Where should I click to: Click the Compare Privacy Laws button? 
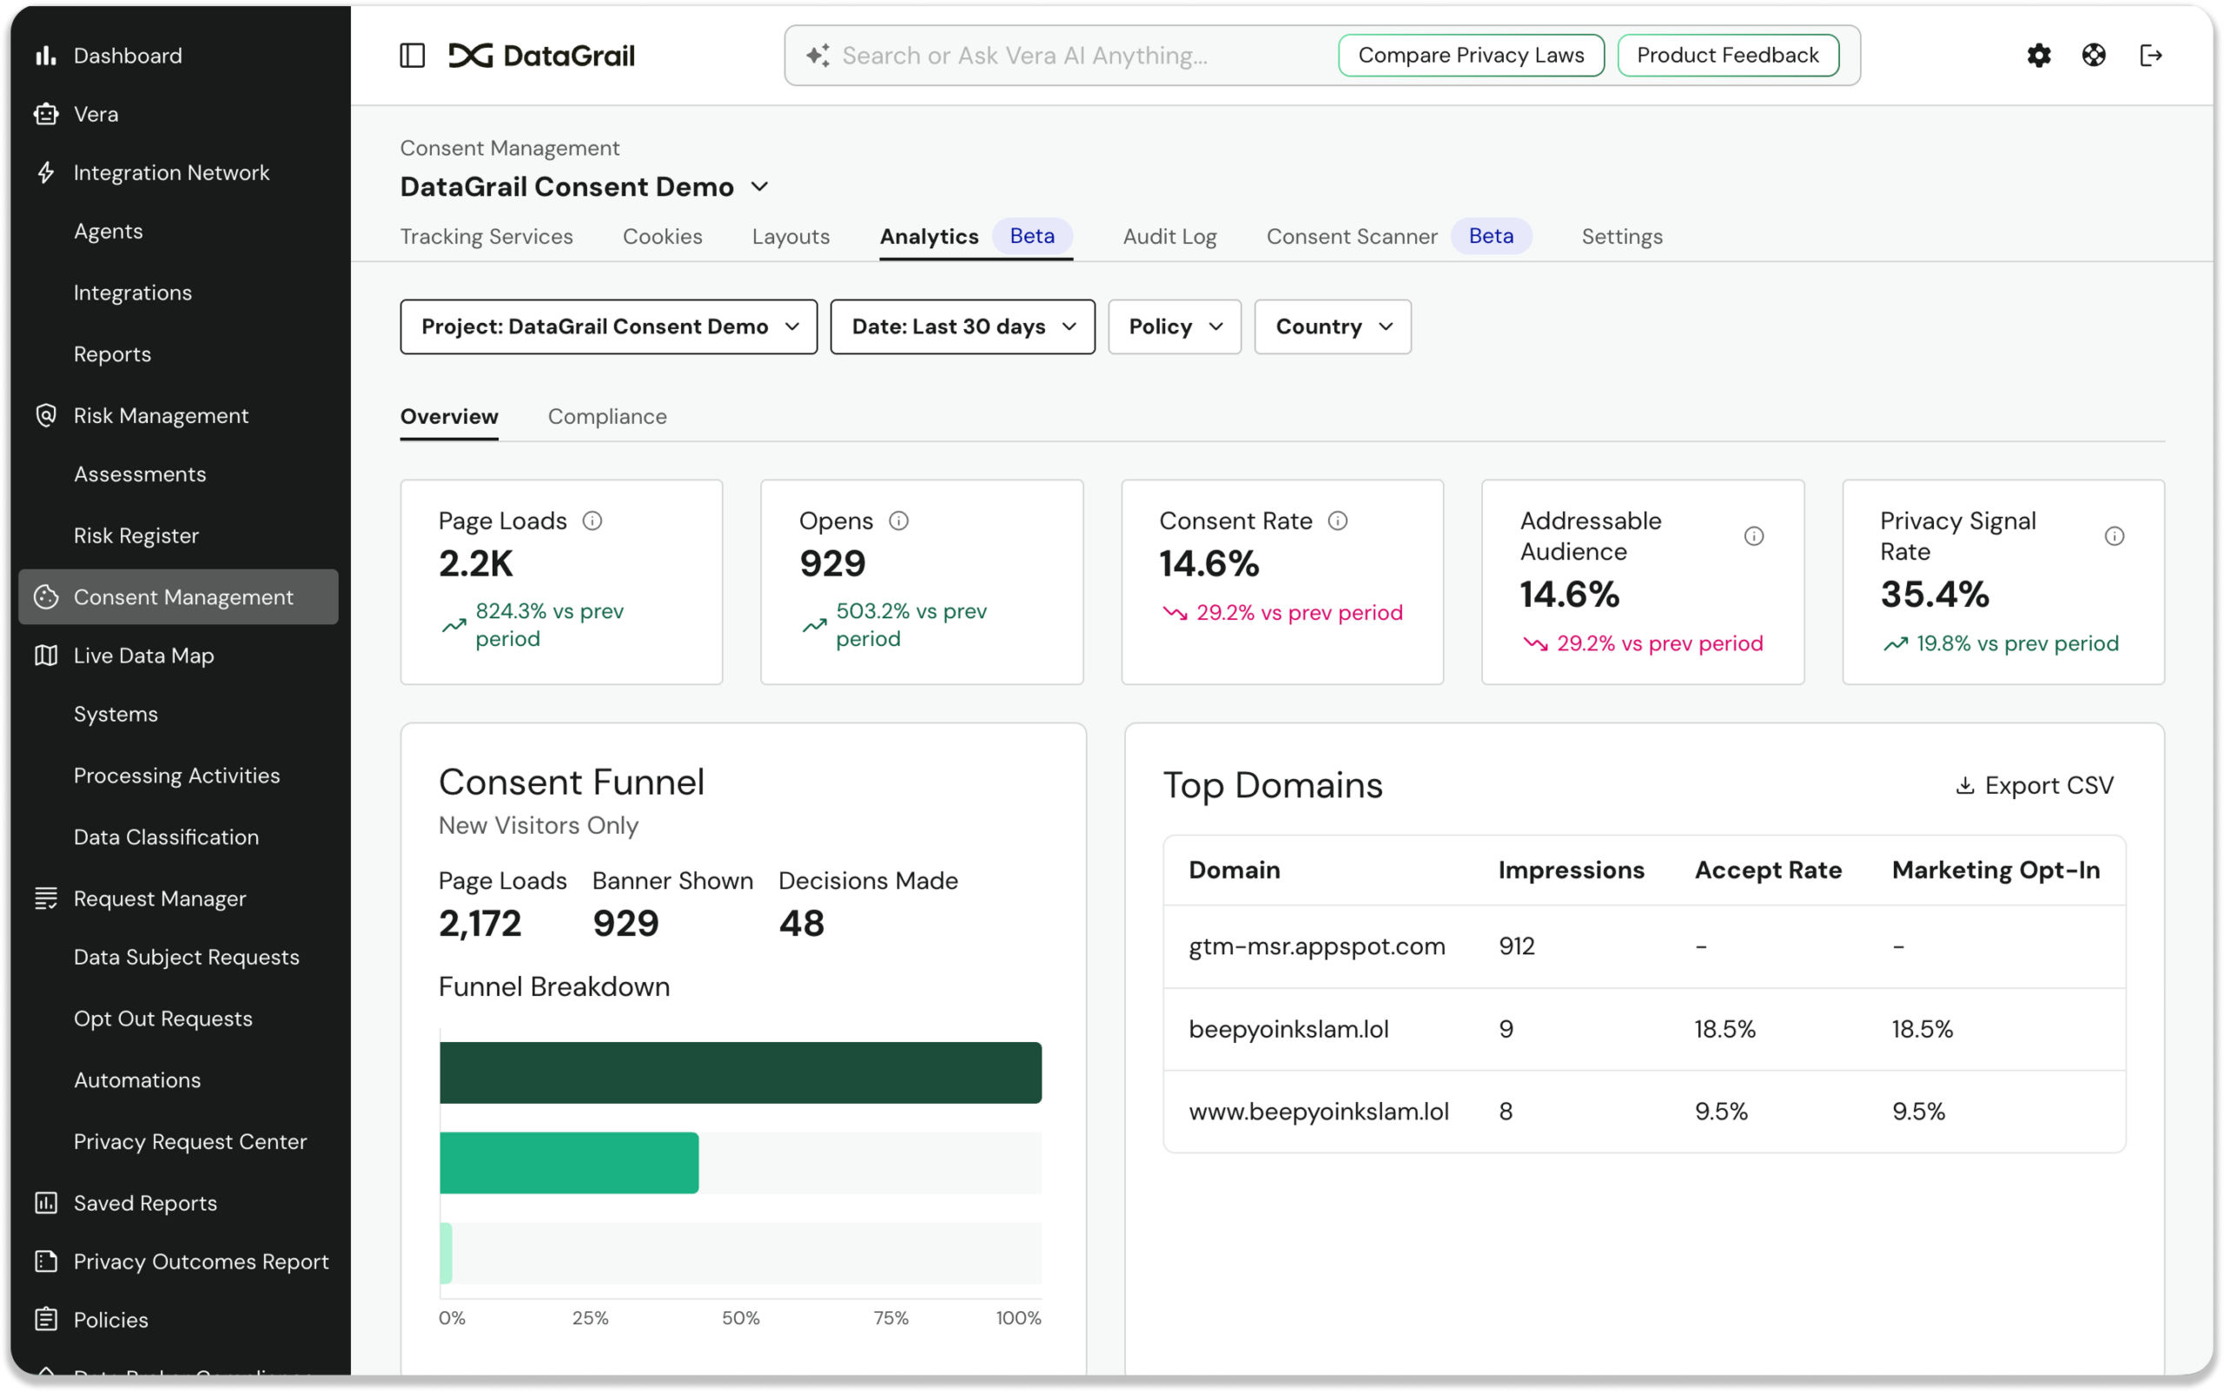pos(1471,56)
